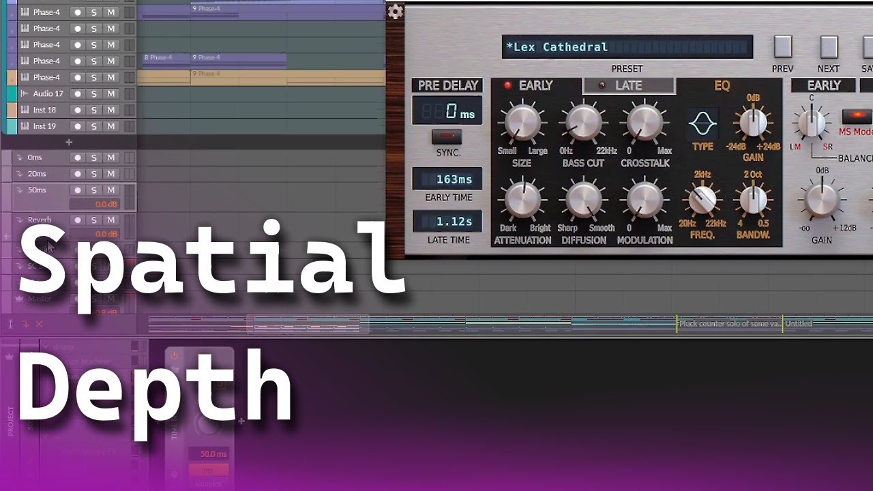This screenshot has height=491, width=873.
Task: Click the 50ms track 0.0 dB volume field
Action: (x=95, y=204)
